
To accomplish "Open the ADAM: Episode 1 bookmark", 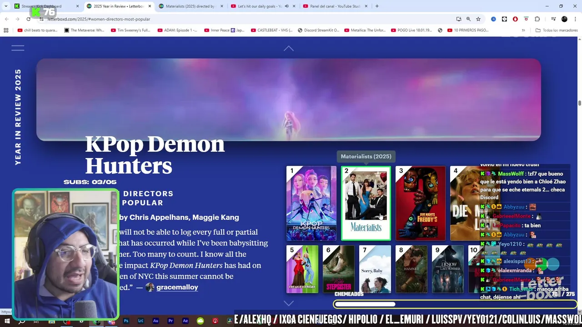I will click(x=177, y=30).
